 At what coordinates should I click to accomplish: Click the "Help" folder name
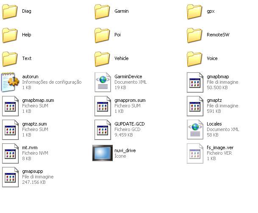[x=27, y=35]
